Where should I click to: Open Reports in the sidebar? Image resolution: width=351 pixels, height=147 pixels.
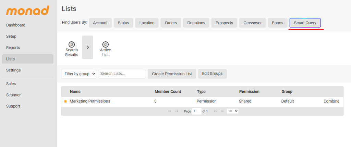coord(13,48)
